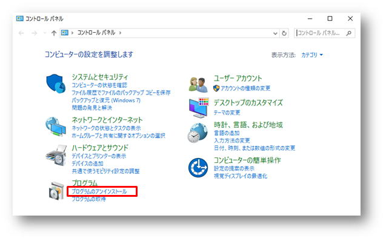Expand the chevron before コントロール パネル breadcrumb
Screen dimensions: 386x241
tap(72, 33)
